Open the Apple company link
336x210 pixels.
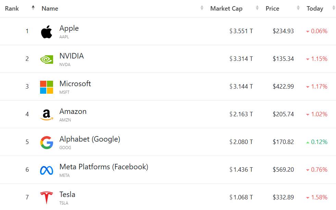tap(69, 28)
